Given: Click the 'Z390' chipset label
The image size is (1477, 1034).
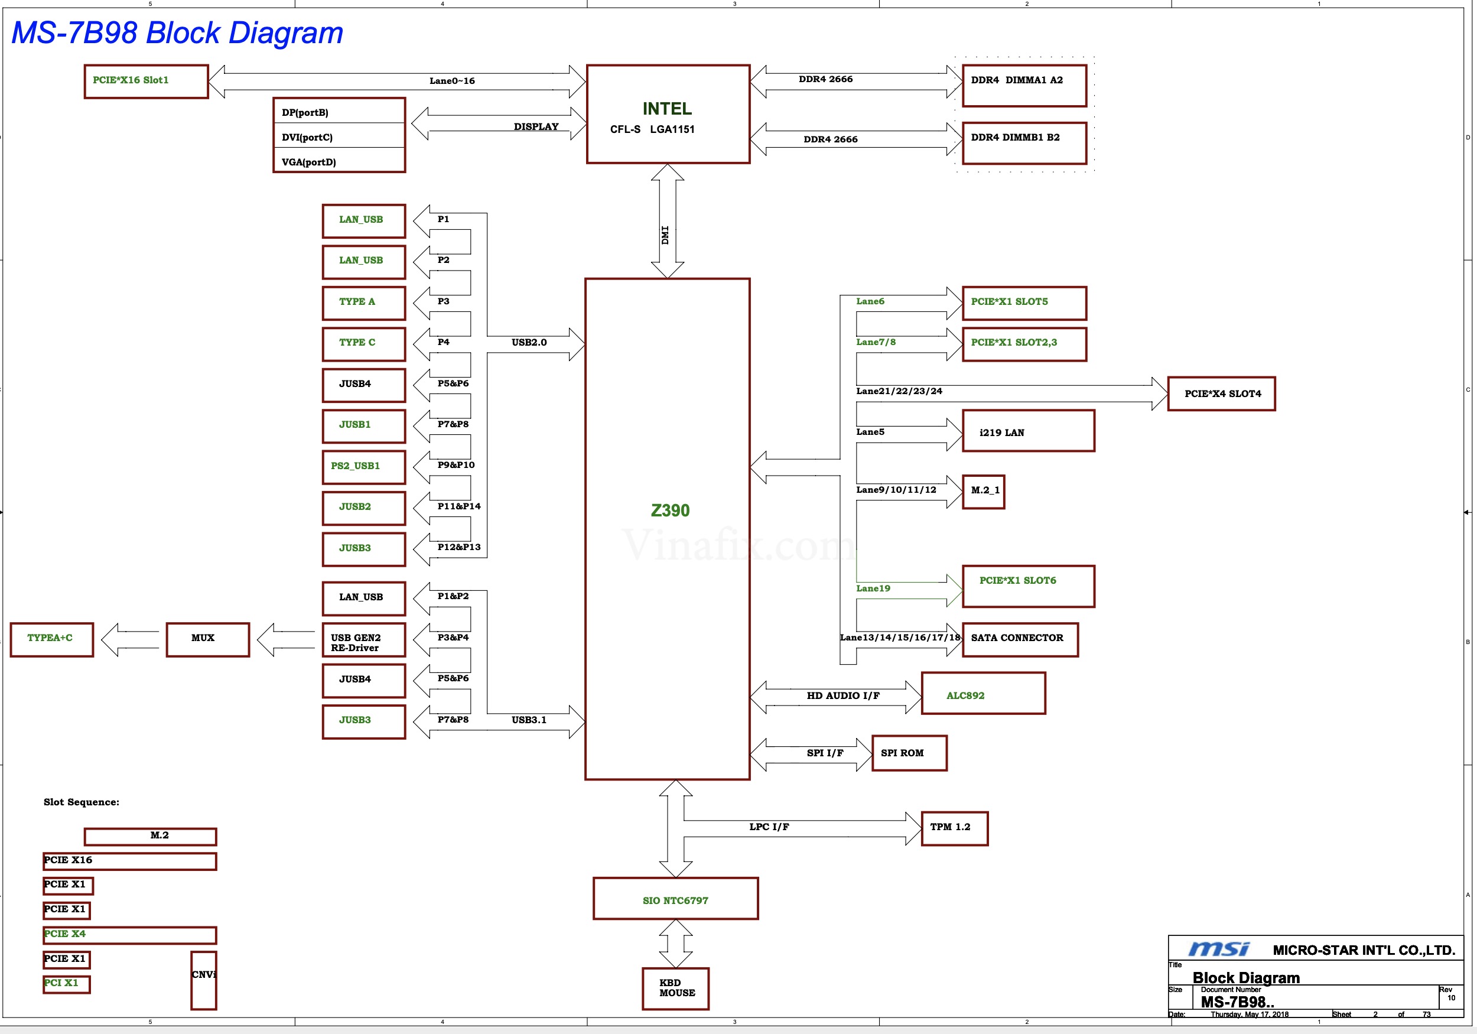Looking at the screenshot, I should tap(669, 511).
